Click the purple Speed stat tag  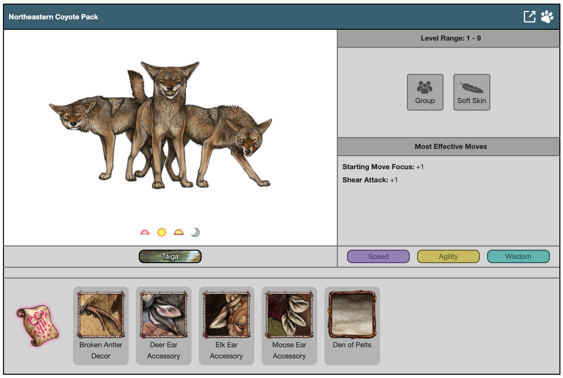(x=378, y=257)
